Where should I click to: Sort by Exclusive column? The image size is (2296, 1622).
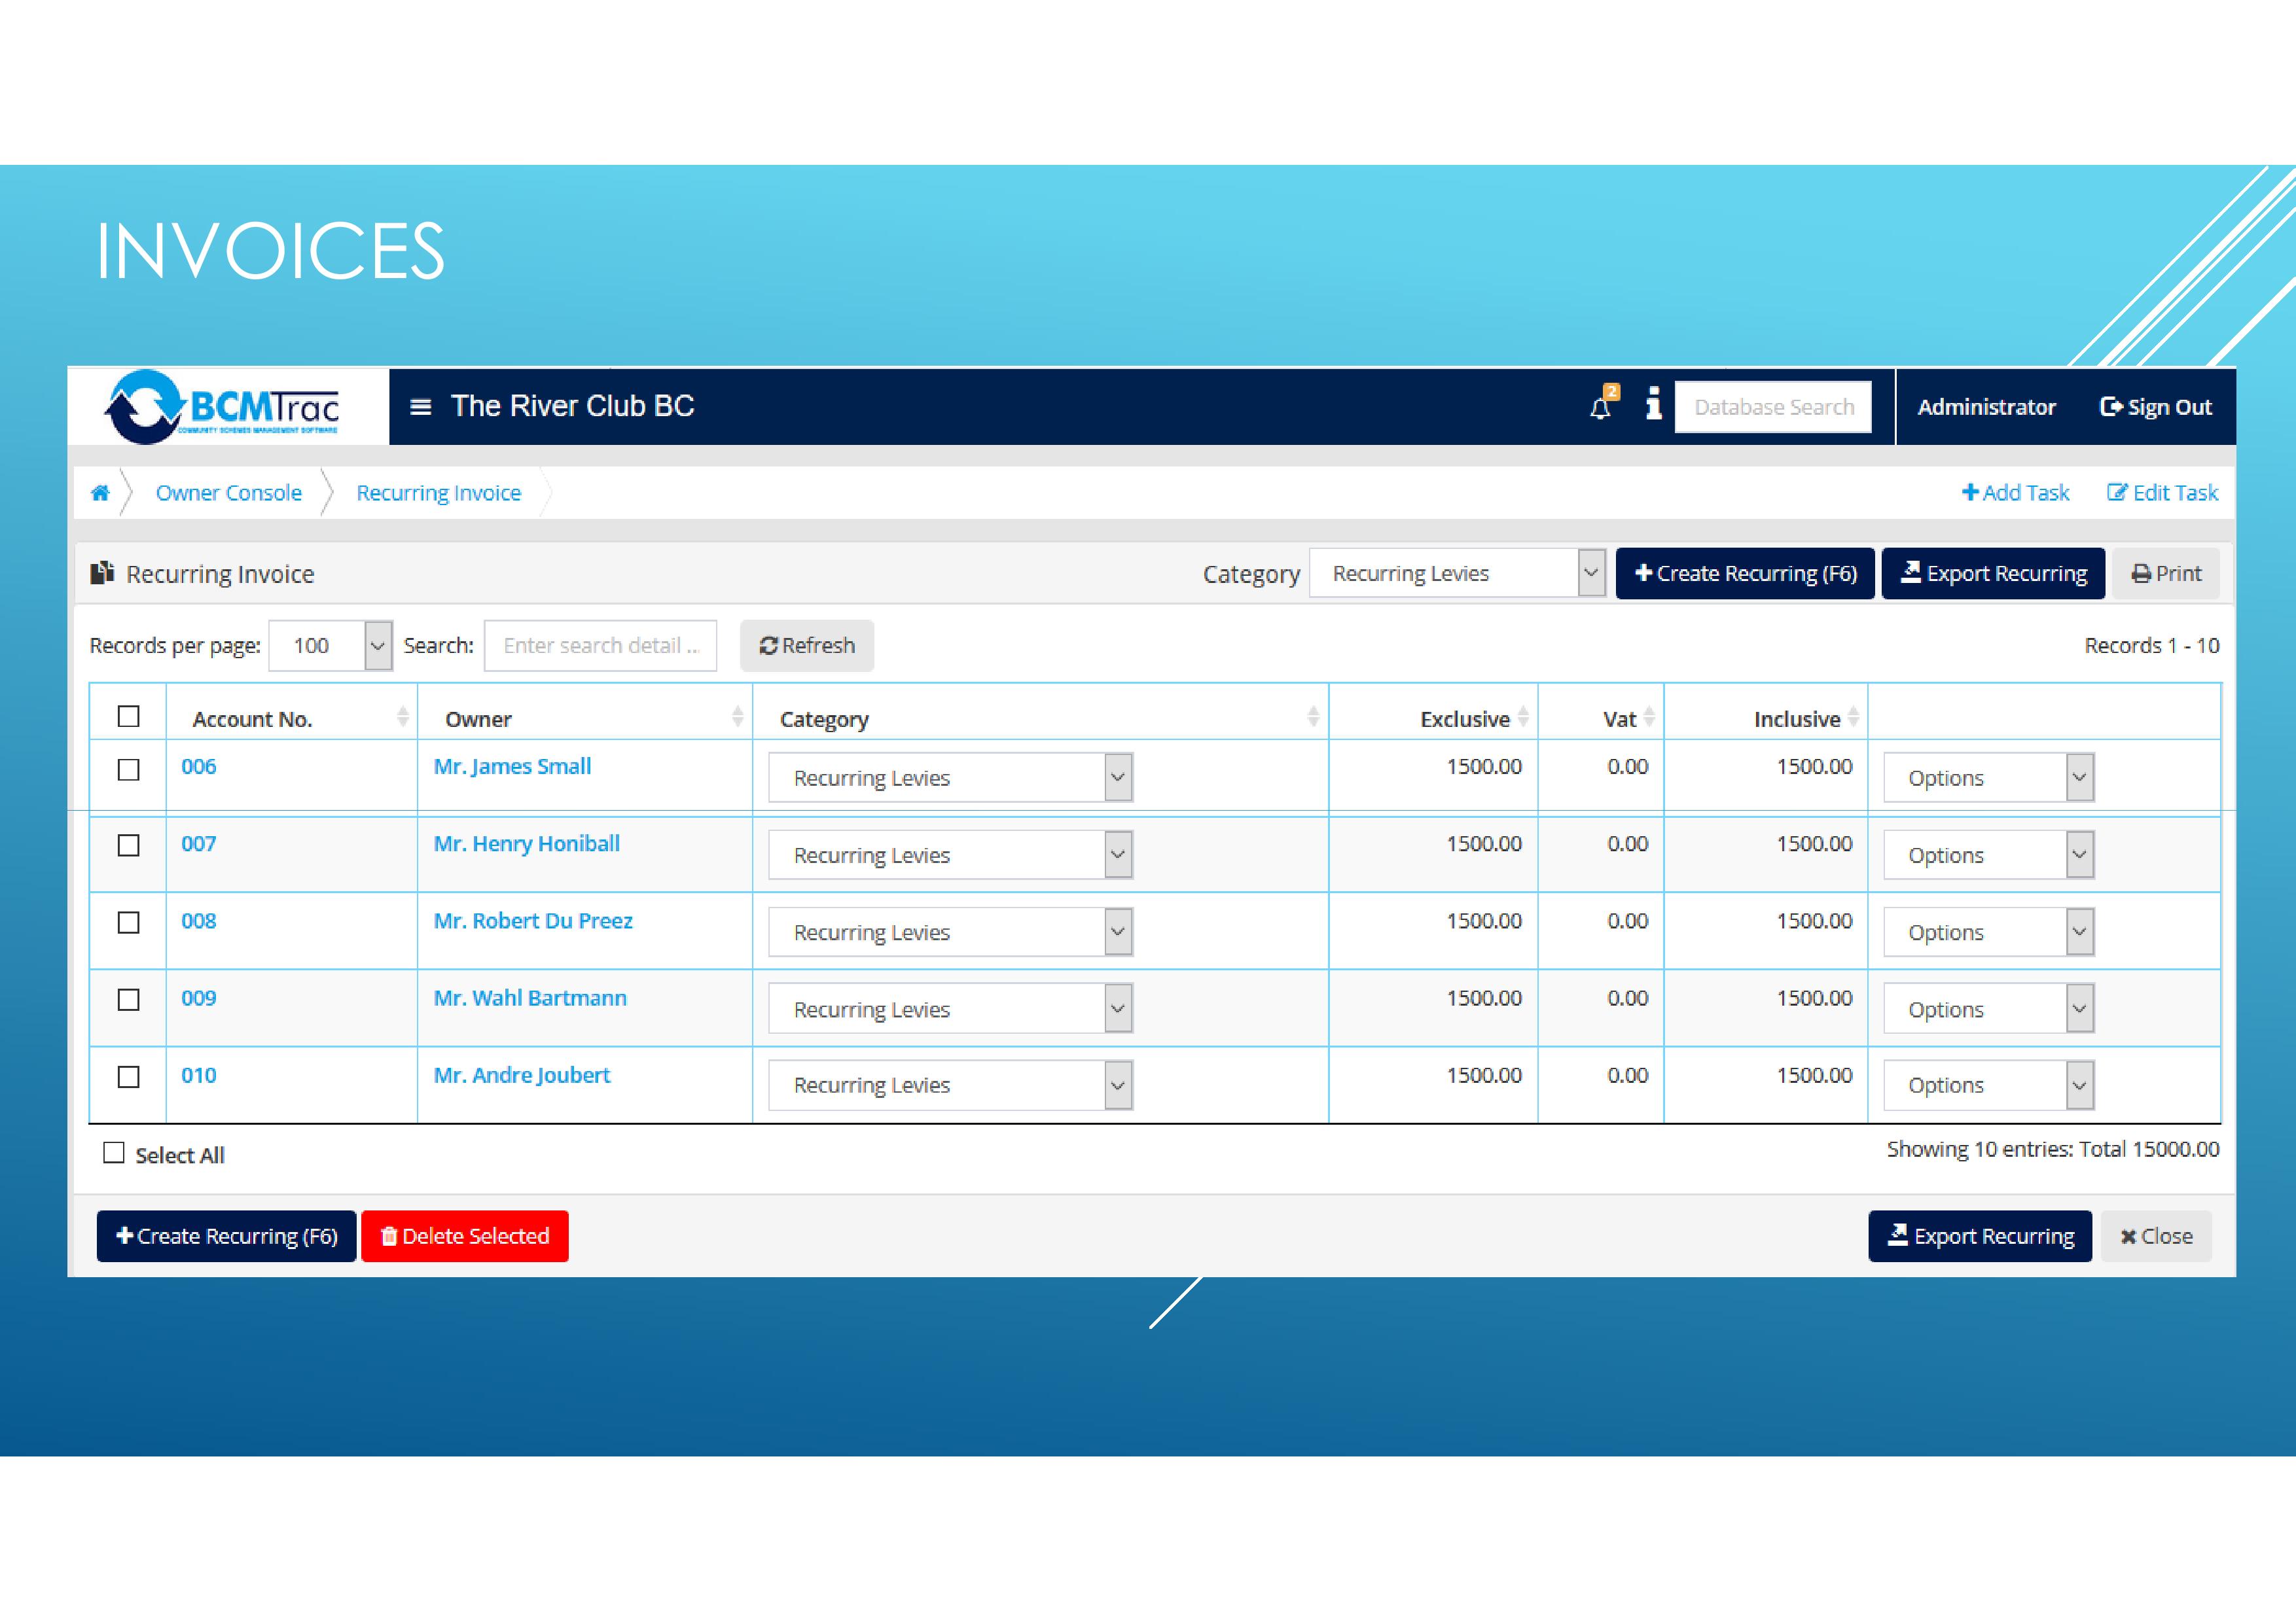(1523, 716)
